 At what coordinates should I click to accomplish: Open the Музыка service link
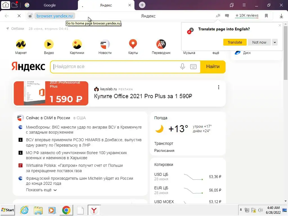click(189, 53)
